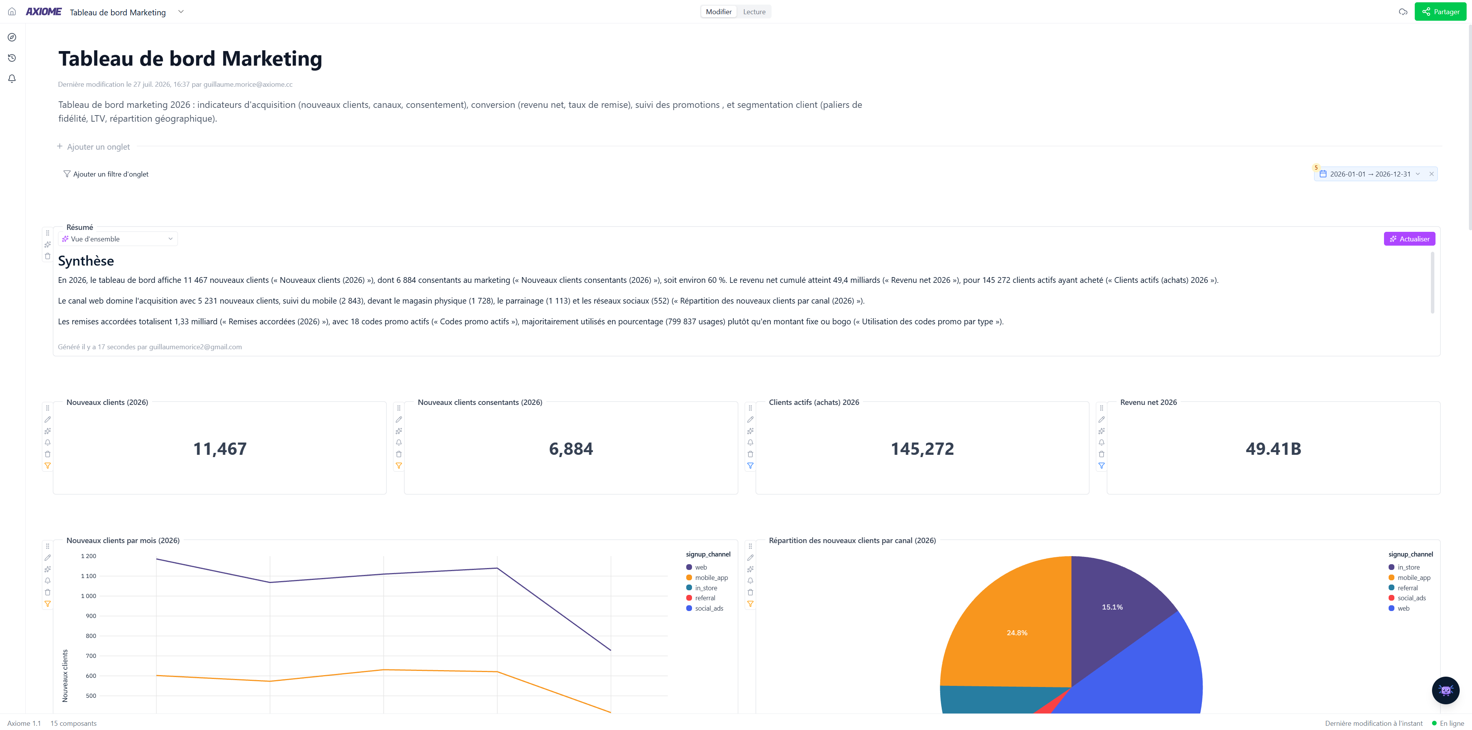Click AI sparkle on Revenu net 2026 card
The image size is (1472, 730).
point(1102,430)
